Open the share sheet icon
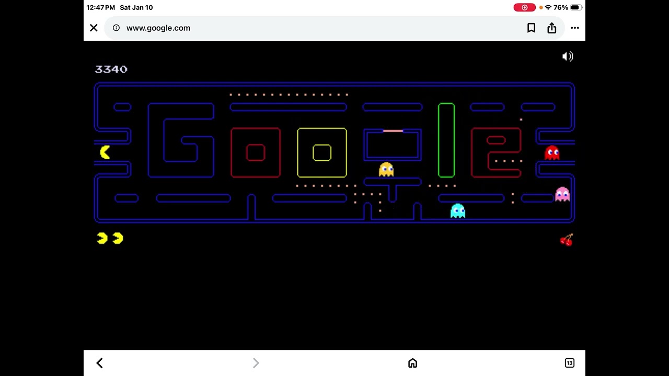This screenshot has height=376, width=669. 552,28
